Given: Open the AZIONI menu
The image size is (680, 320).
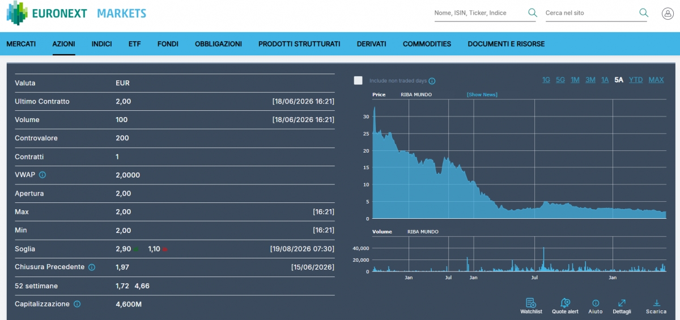Looking at the screenshot, I should (63, 44).
